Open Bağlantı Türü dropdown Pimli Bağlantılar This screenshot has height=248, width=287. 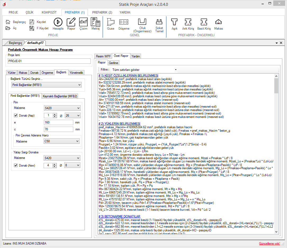47,85
